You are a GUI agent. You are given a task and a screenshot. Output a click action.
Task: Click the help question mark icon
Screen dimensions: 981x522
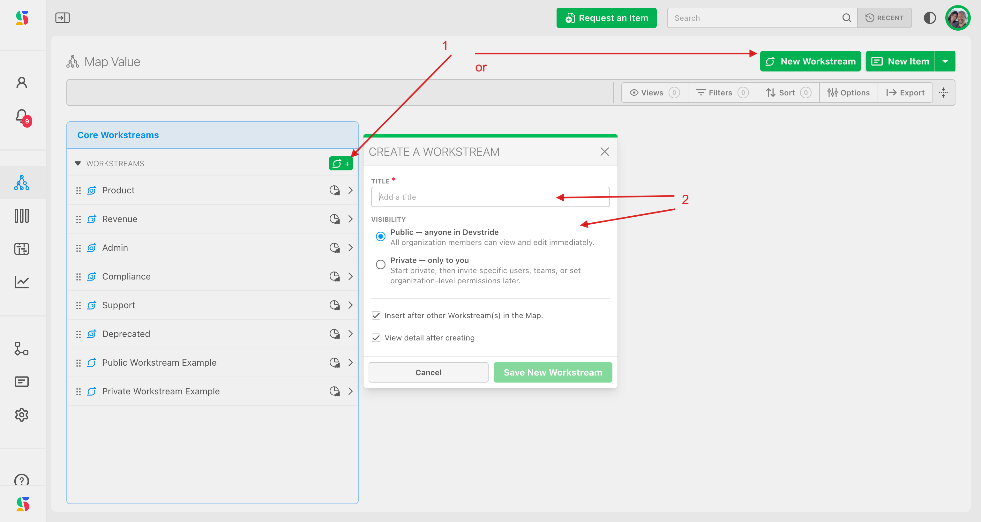(x=22, y=480)
